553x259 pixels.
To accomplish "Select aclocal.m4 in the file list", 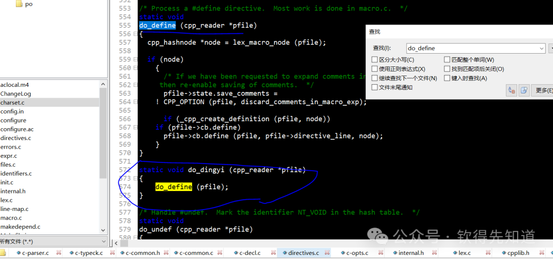I will [x=14, y=85].
